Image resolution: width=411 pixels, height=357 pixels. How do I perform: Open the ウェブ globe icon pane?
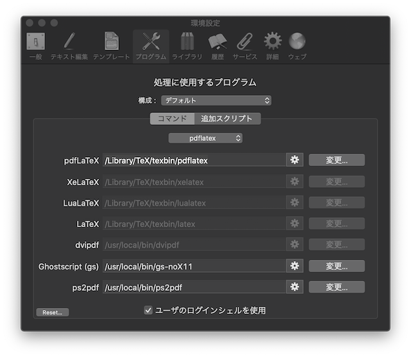coord(297,45)
